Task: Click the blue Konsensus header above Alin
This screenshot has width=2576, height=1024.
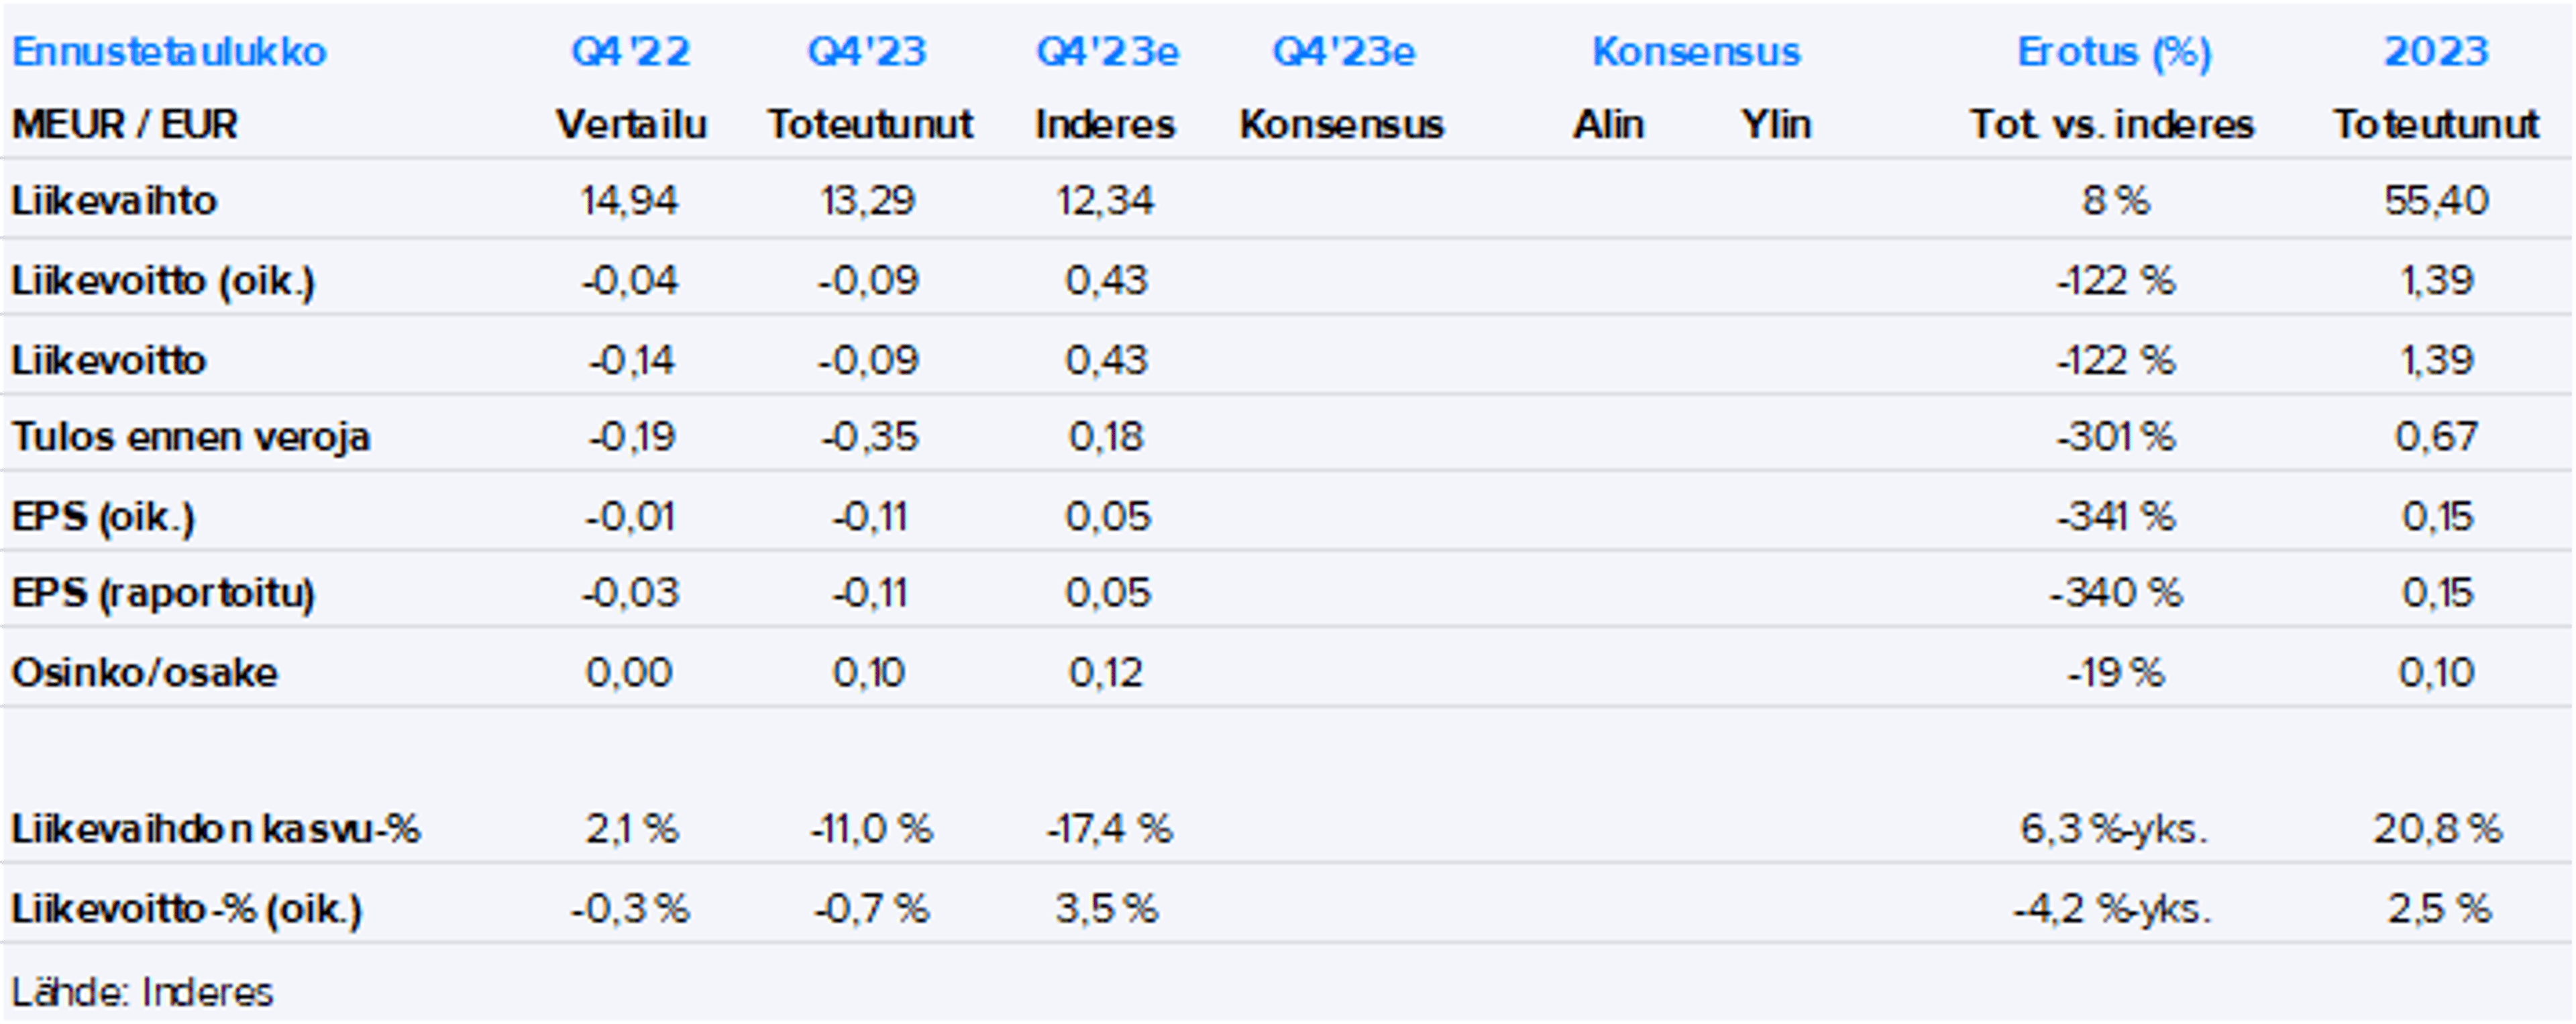Action: point(1696,52)
